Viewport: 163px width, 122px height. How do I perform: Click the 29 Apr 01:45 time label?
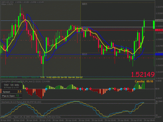point(97,120)
